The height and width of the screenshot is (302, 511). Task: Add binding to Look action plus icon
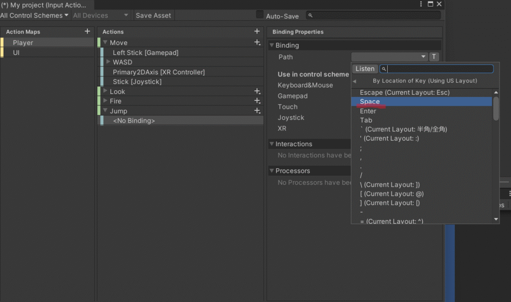point(257,91)
